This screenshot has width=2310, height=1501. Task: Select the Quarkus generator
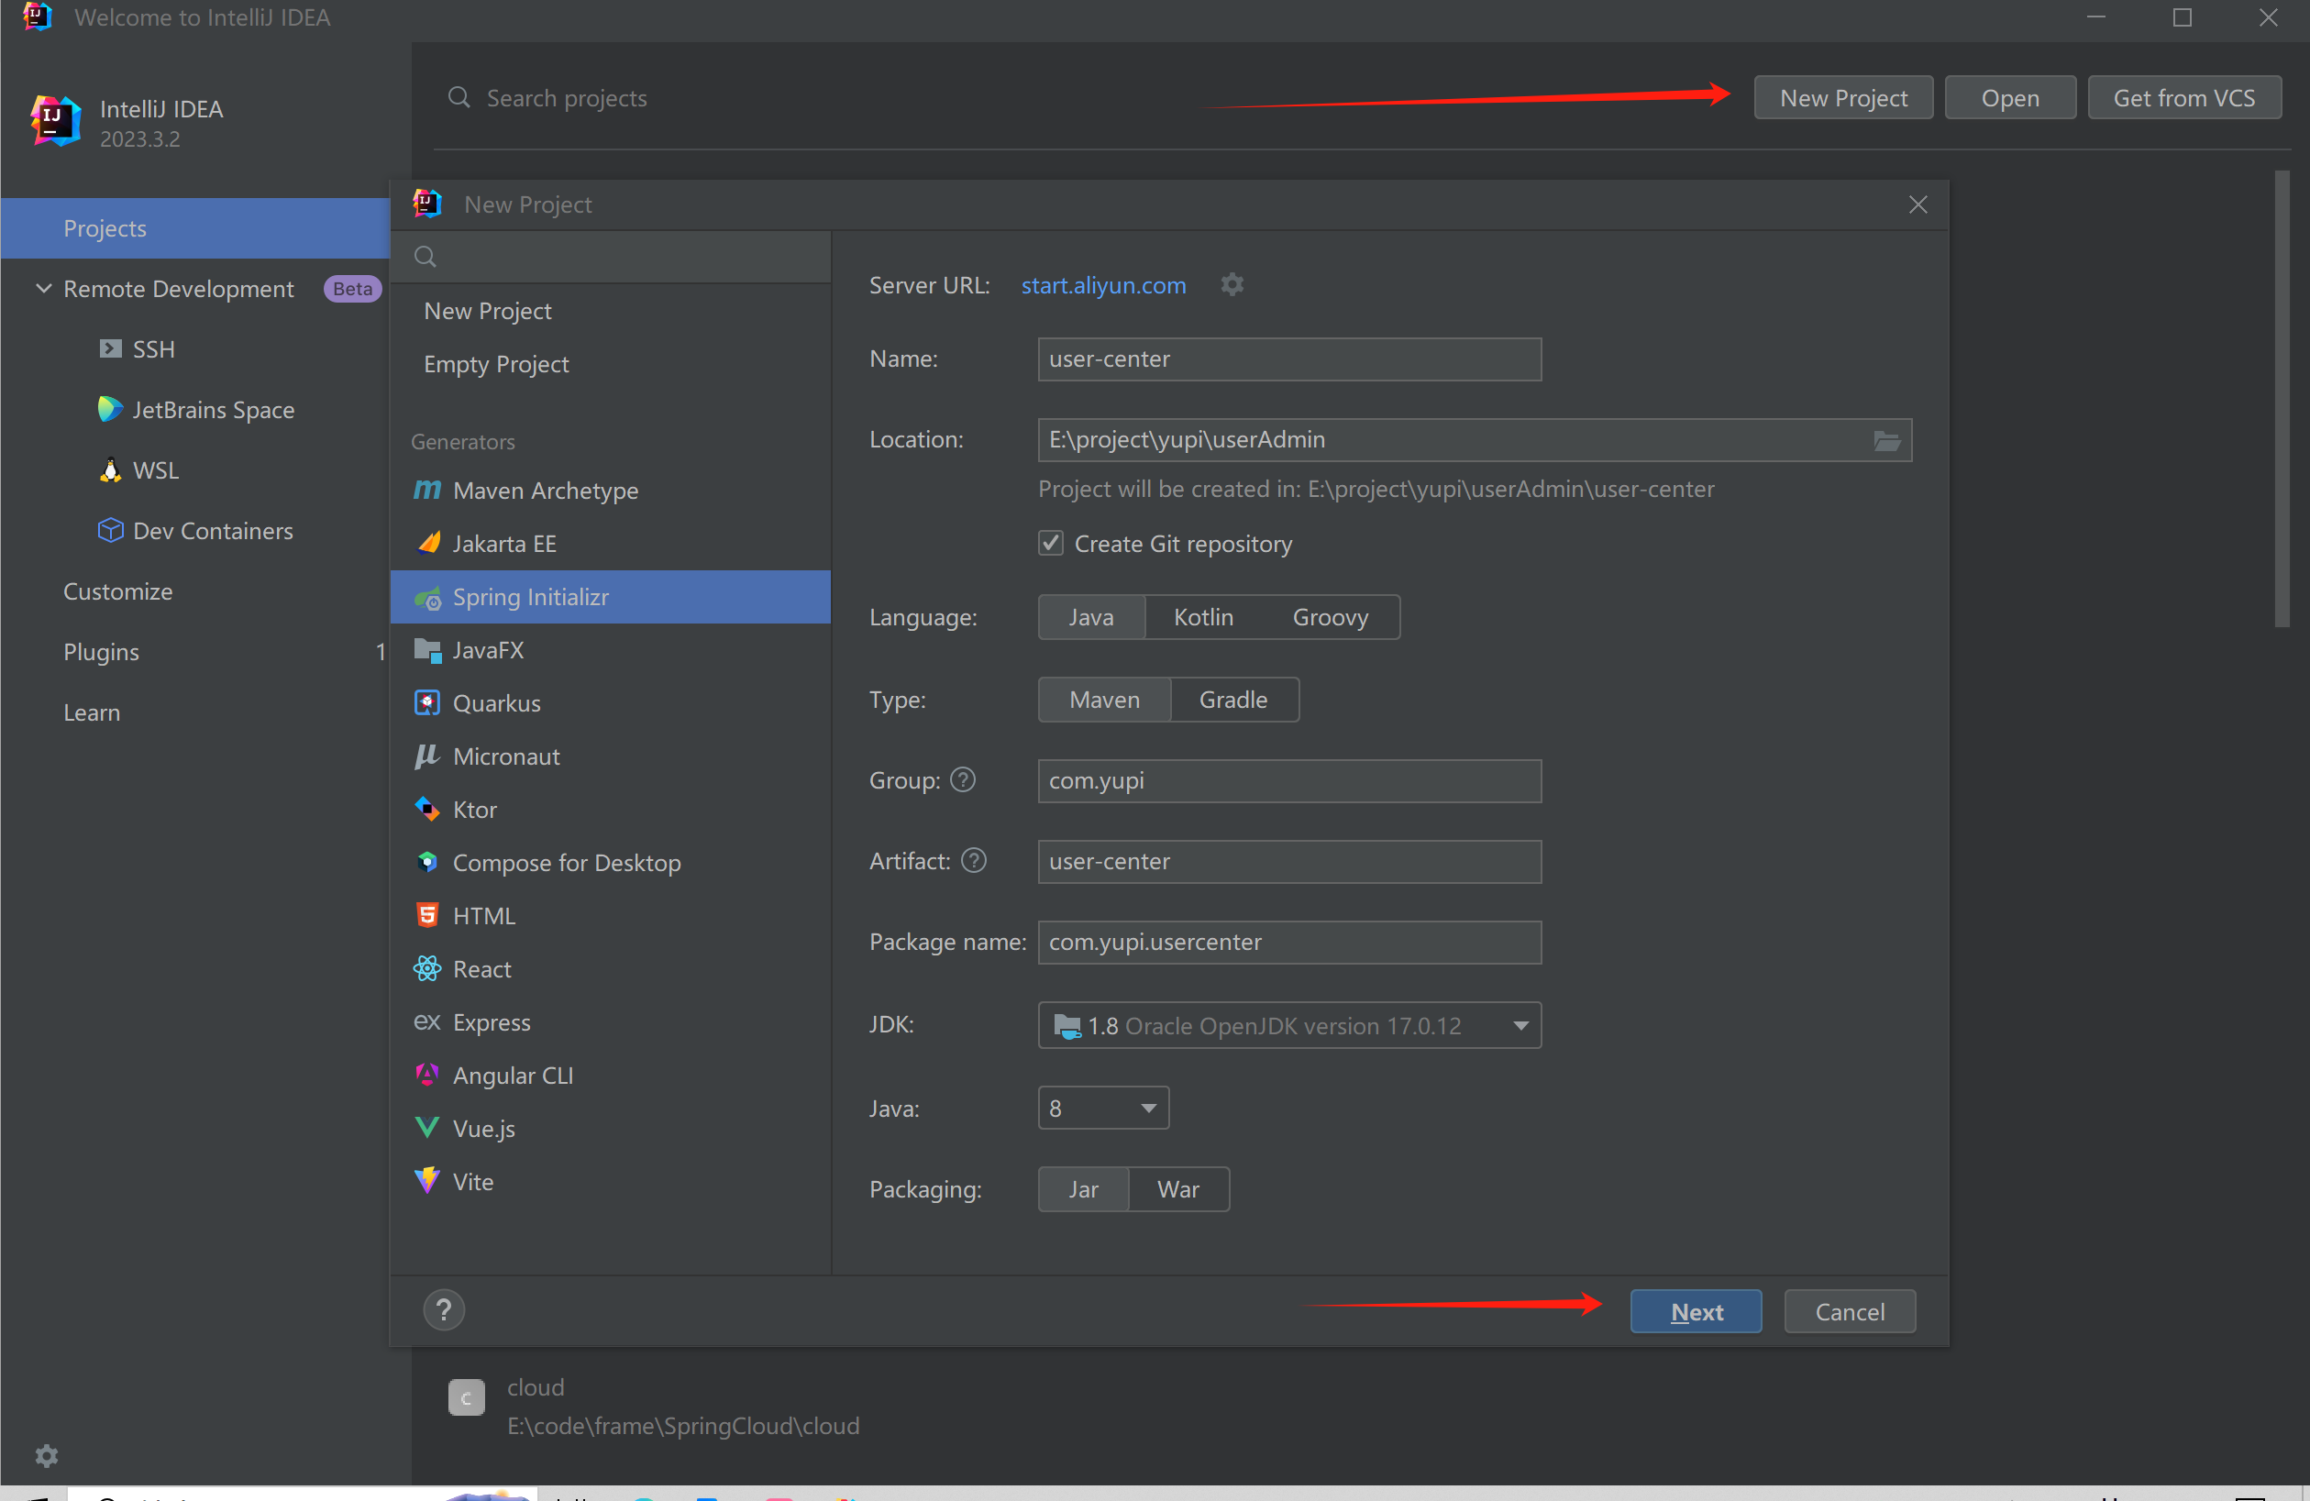coord(496,703)
